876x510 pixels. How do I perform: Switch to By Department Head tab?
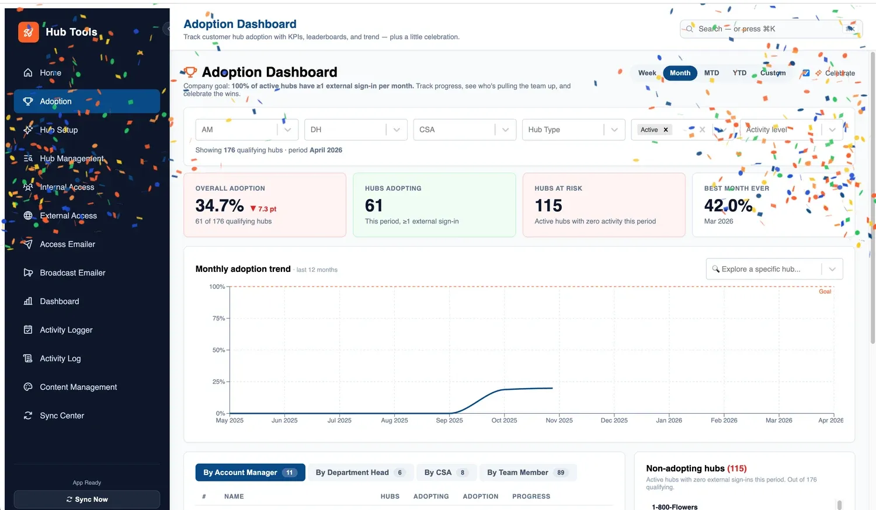pos(360,473)
